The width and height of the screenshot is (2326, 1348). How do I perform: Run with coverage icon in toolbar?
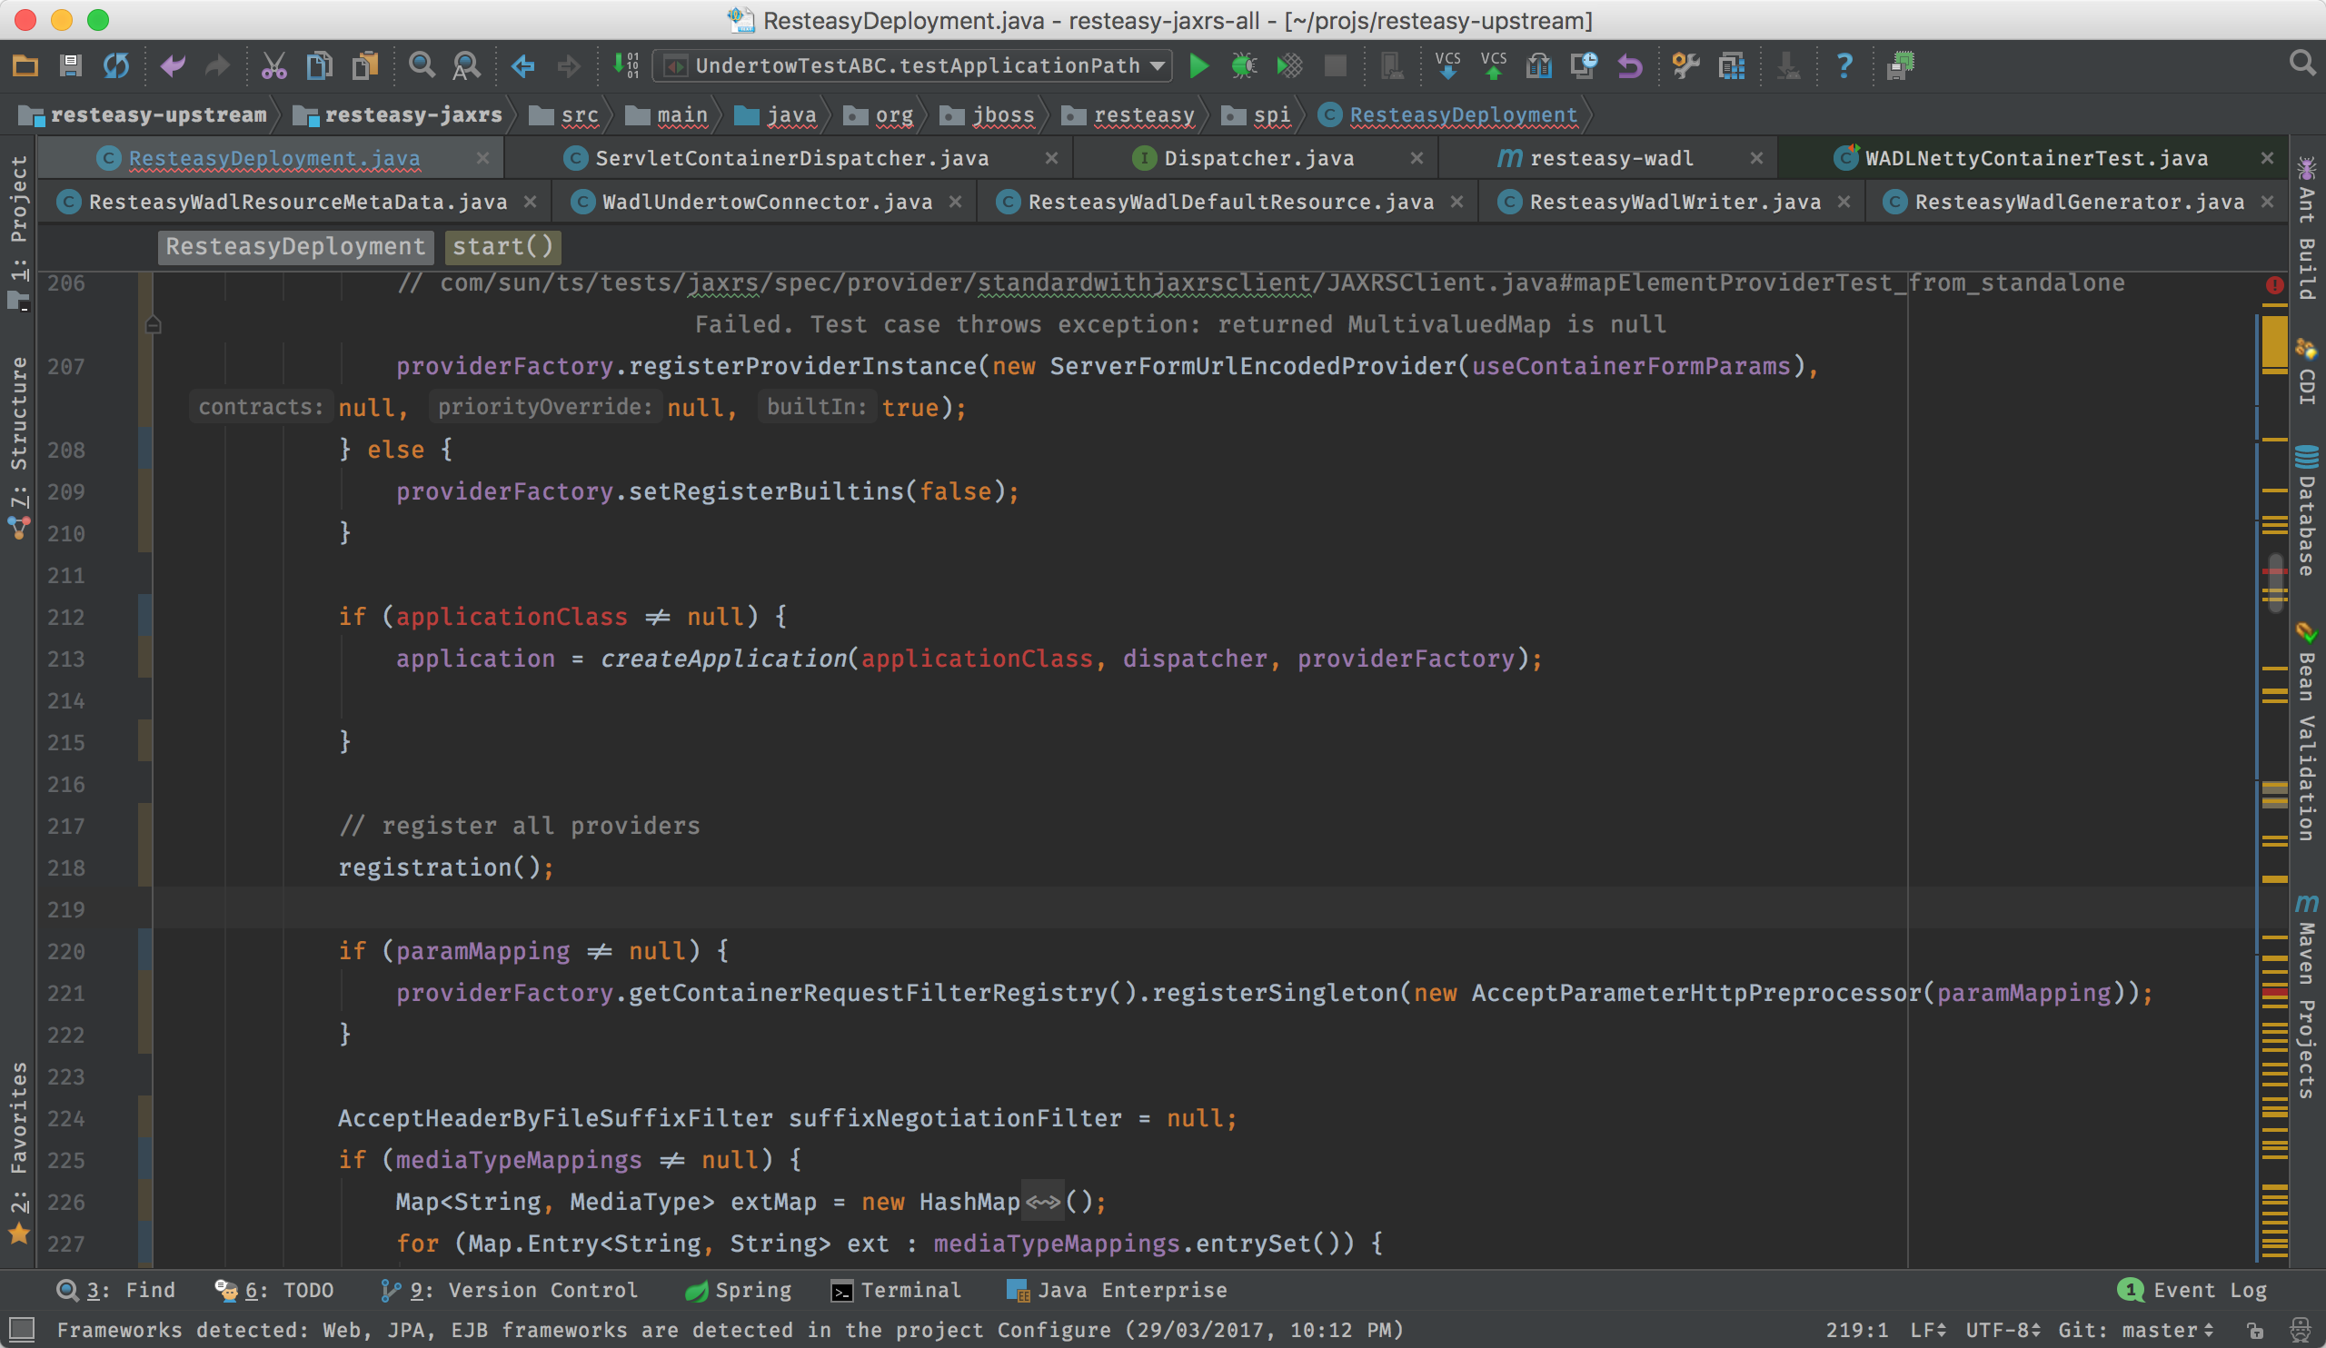tap(1289, 65)
